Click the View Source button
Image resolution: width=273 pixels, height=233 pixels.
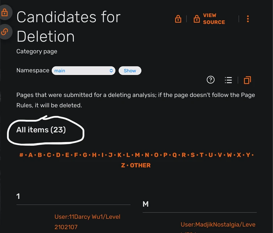[209, 19]
